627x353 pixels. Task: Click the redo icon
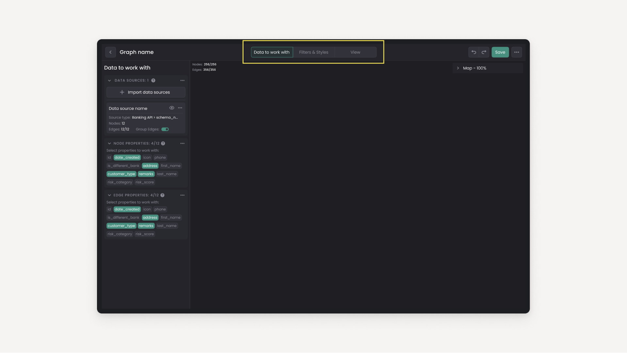pos(484,52)
